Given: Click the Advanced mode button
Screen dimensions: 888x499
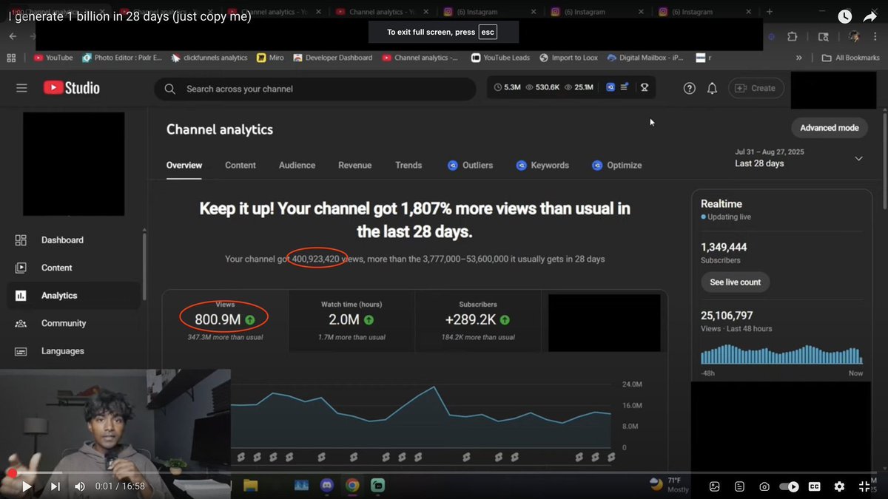Looking at the screenshot, I should pos(830,128).
